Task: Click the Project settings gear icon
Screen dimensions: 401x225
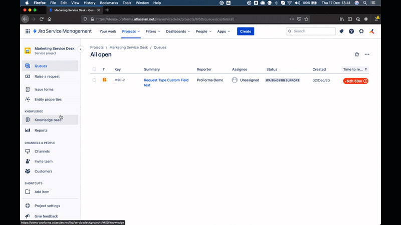Action: coord(28,205)
